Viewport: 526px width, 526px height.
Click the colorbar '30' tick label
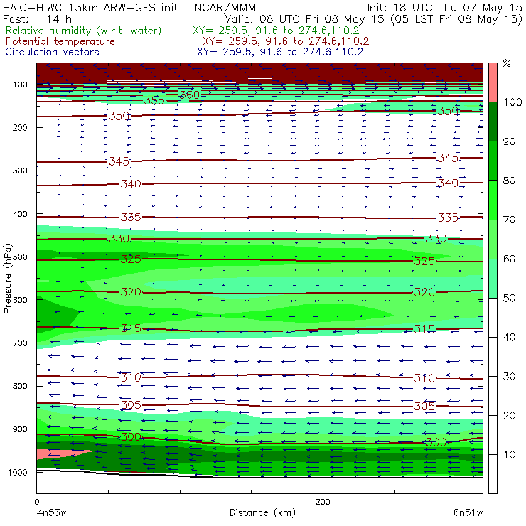(509, 377)
